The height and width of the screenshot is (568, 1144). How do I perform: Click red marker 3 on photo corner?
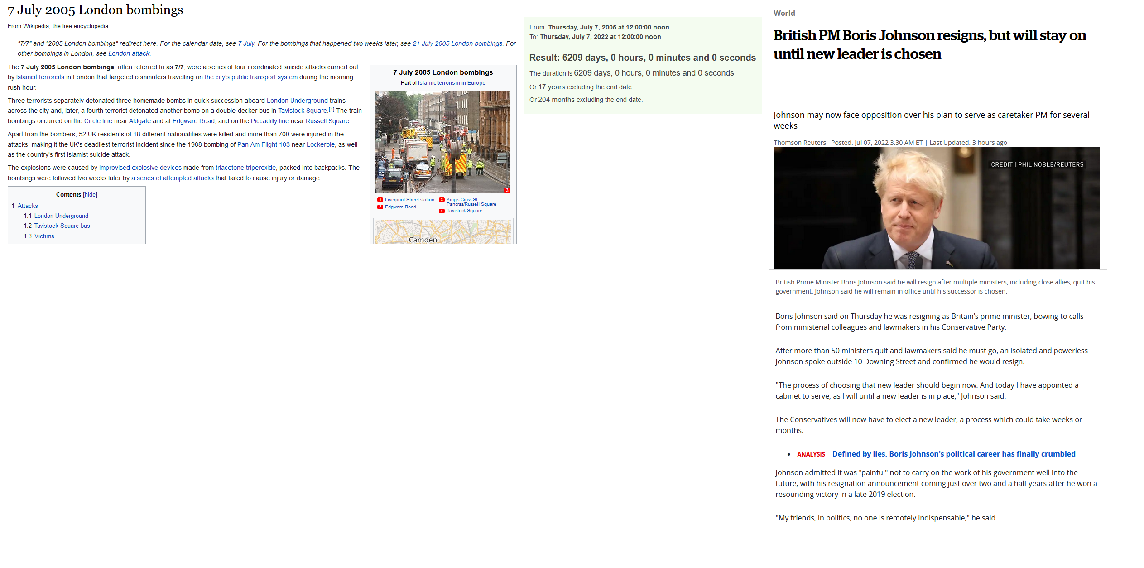click(x=507, y=190)
